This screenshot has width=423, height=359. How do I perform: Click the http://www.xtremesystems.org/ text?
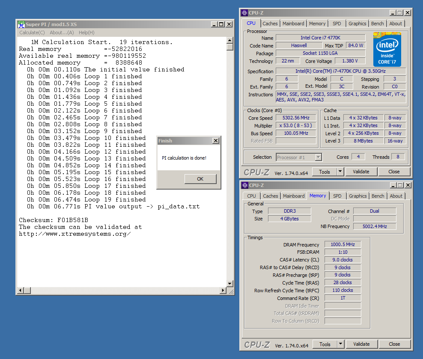click(x=75, y=234)
